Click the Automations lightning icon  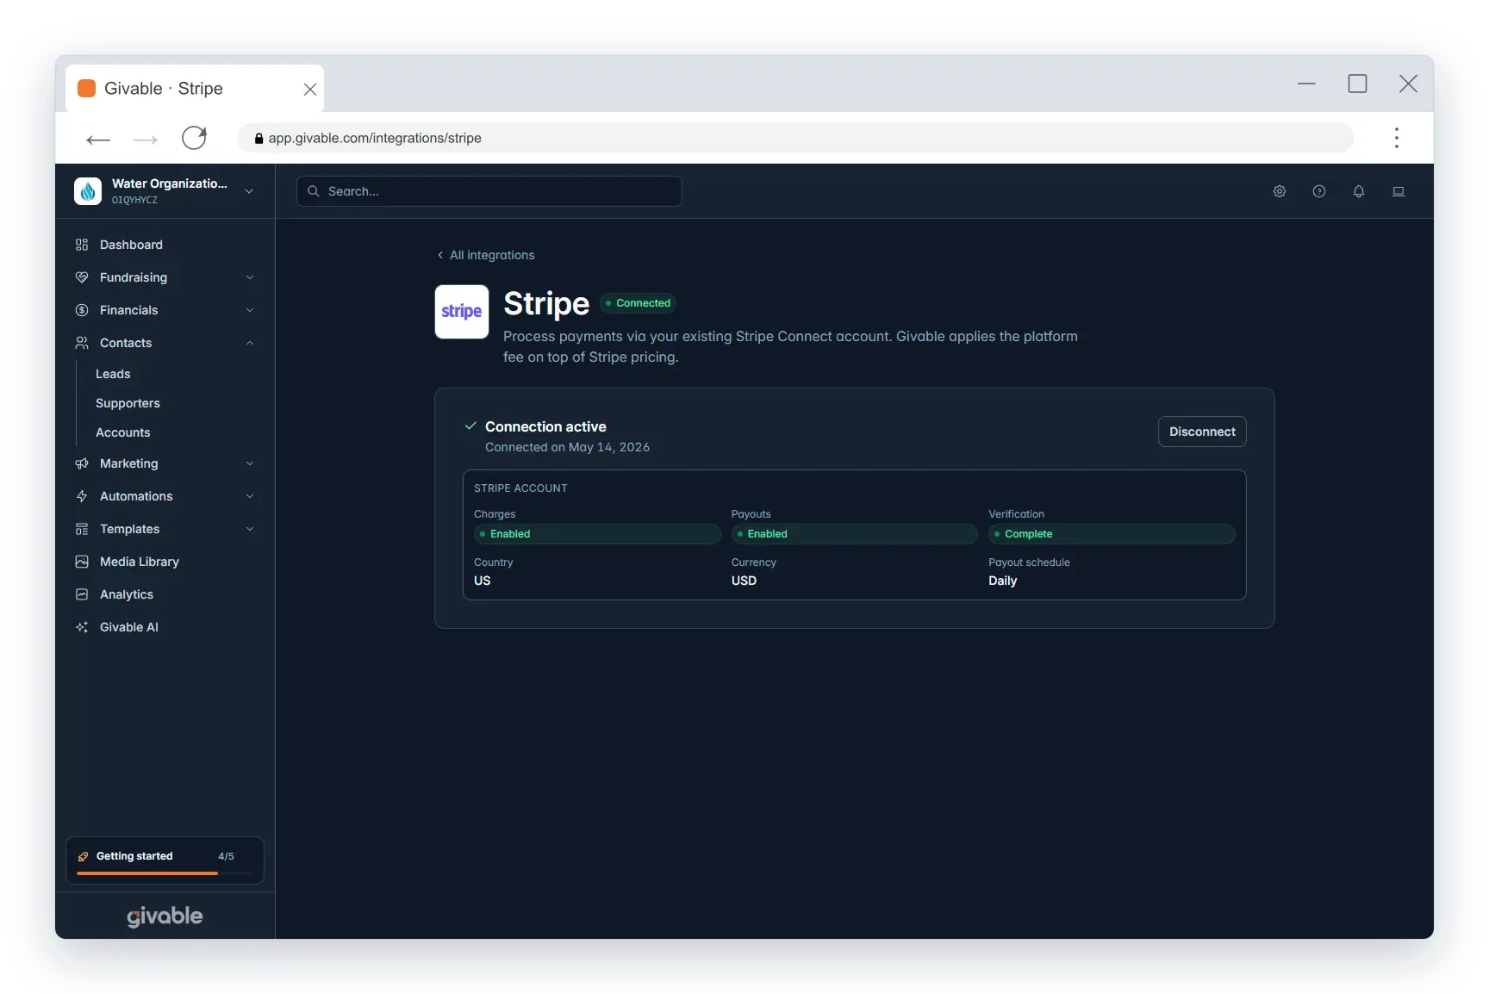pyautogui.click(x=82, y=496)
